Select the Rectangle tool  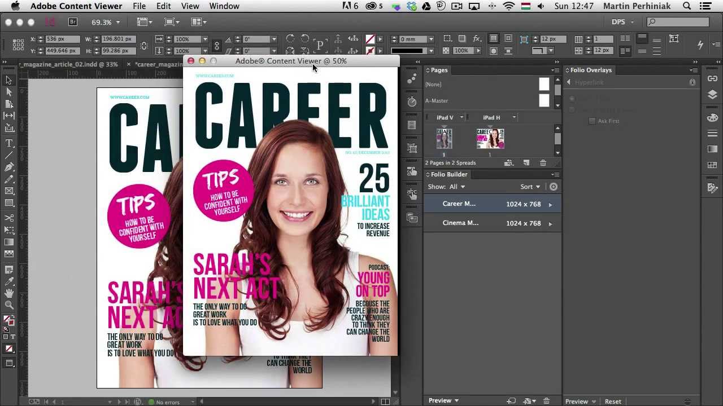(x=9, y=203)
